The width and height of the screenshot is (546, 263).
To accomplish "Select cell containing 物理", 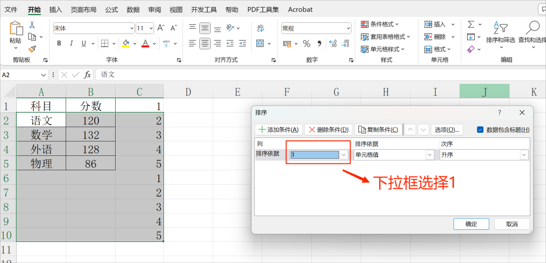I will pos(41,163).
